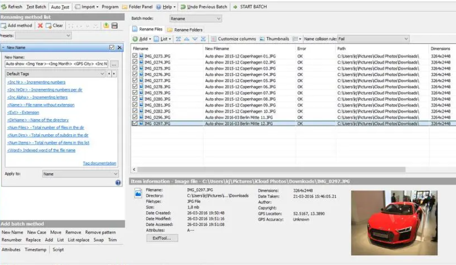Image resolution: width=456 pixels, height=265 pixels.
Task: Move selected item to top of list
Action: coord(178,39)
